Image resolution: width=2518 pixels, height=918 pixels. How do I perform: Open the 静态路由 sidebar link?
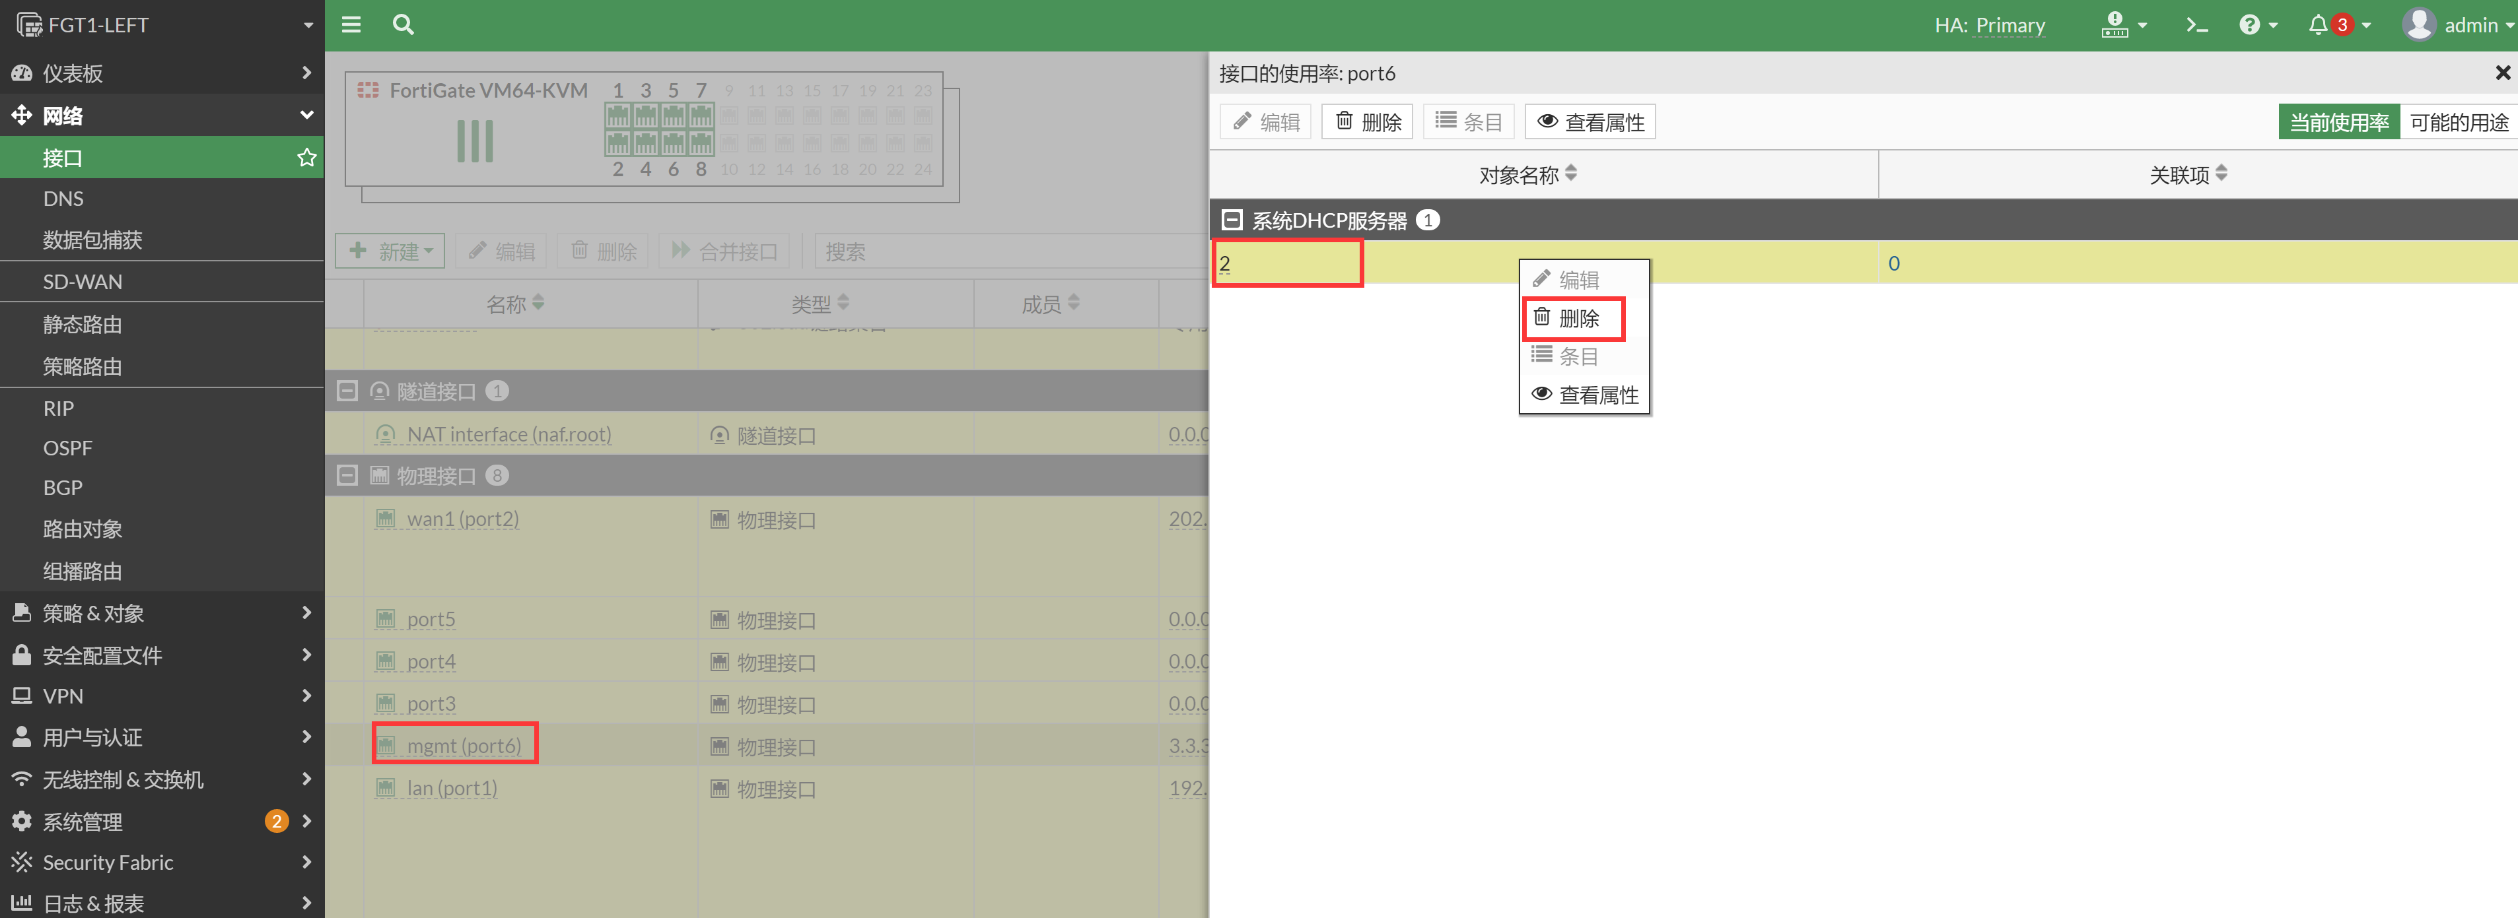click(x=82, y=324)
